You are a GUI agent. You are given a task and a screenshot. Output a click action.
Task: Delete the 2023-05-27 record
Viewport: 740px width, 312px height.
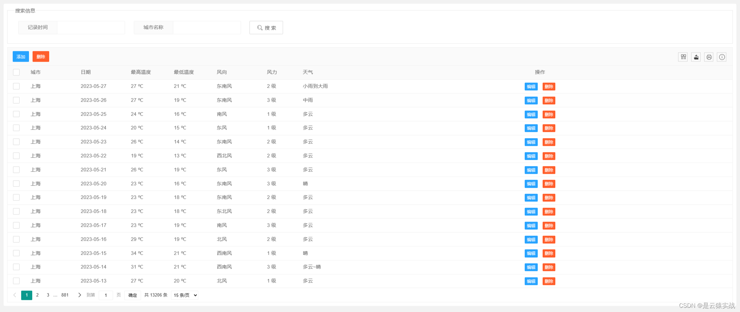coord(549,86)
